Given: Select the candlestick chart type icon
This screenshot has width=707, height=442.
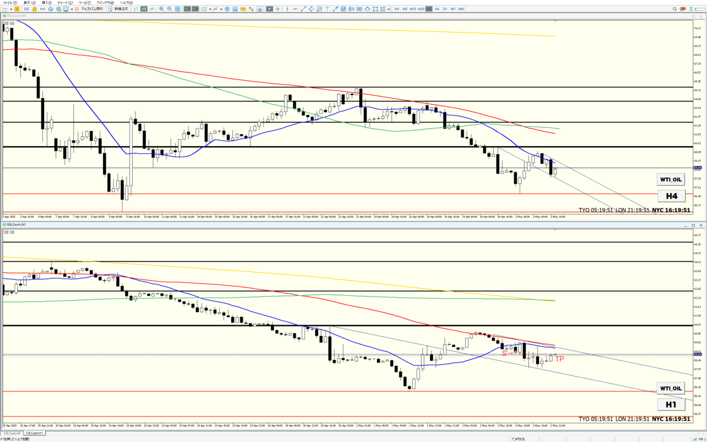Looking at the screenshot, I should [x=144, y=9].
